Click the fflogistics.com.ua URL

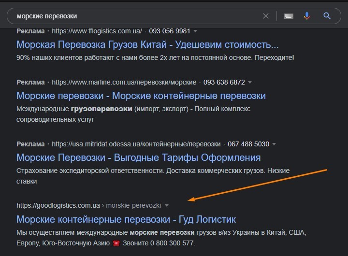(97, 31)
